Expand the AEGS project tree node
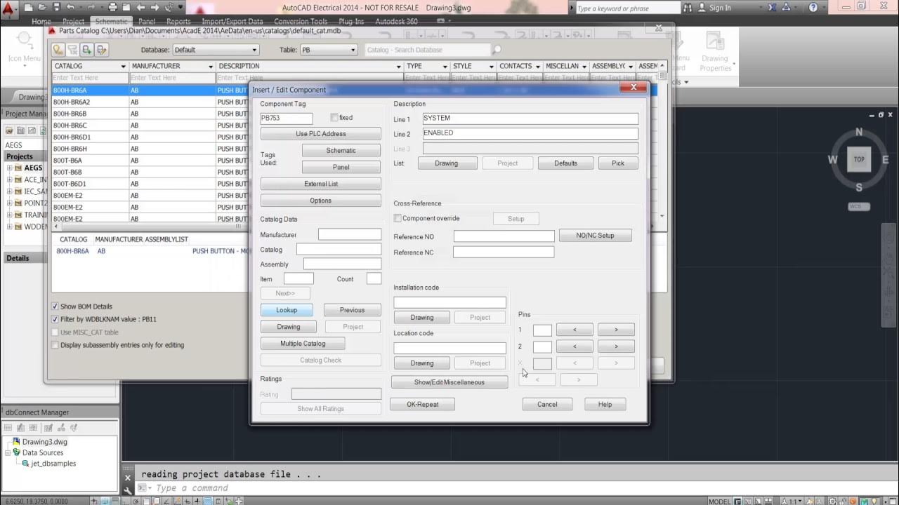This screenshot has height=505, width=899. 10,168
